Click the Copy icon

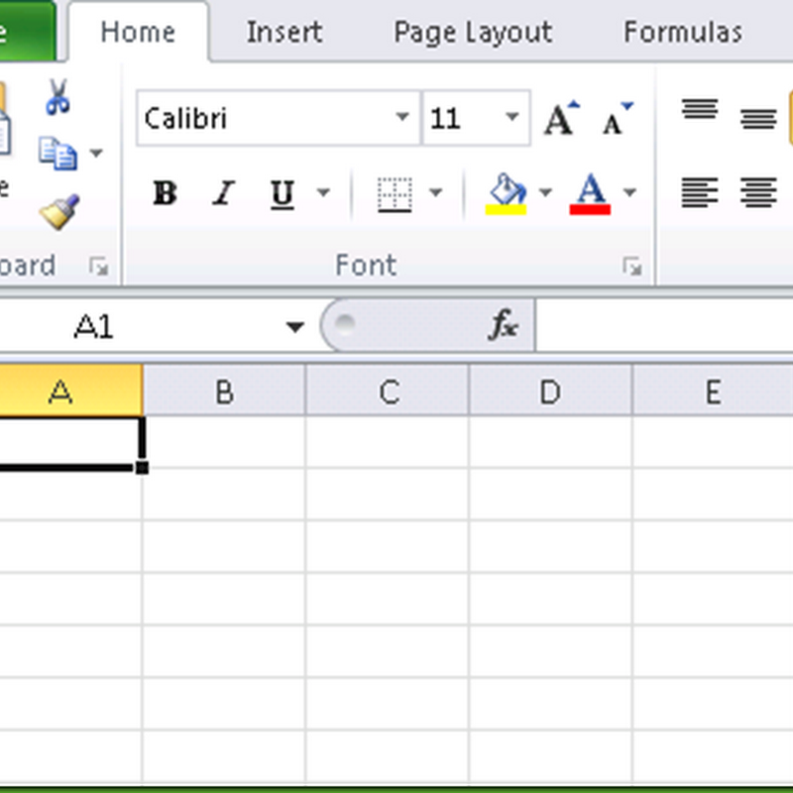coord(57,153)
